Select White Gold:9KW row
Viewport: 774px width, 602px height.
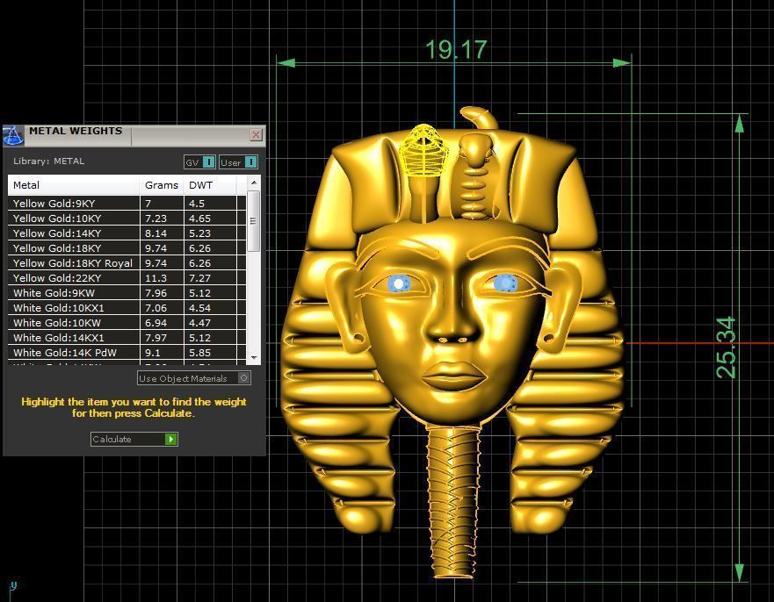(x=127, y=293)
